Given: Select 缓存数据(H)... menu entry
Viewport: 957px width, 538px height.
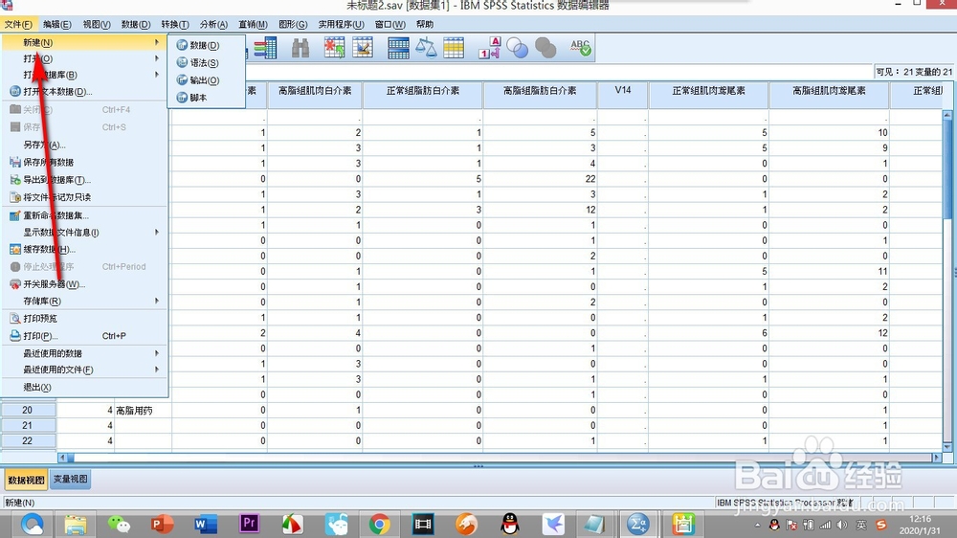Looking at the screenshot, I should (85, 249).
